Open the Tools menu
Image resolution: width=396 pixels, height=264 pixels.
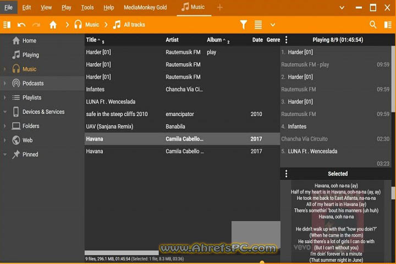(87, 8)
